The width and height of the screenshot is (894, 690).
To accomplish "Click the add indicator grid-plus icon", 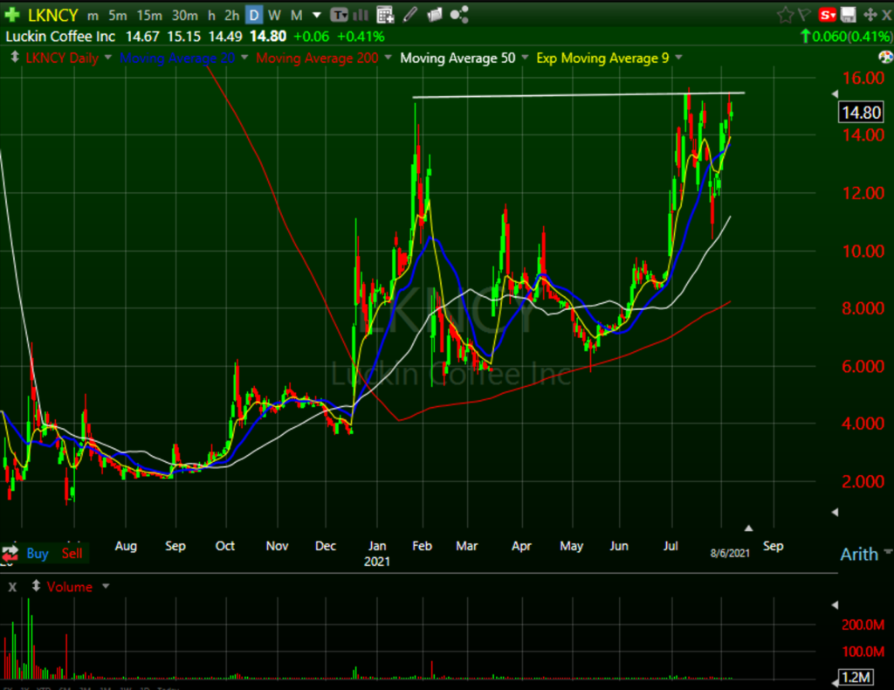I will click(x=385, y=16).
